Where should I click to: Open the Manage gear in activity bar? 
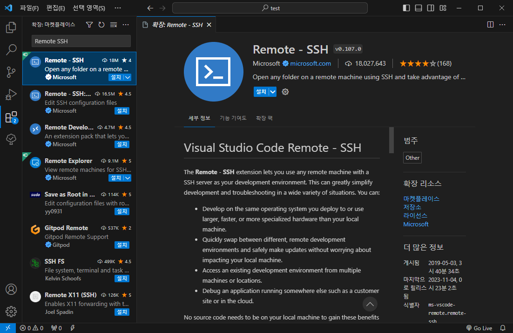11,312
